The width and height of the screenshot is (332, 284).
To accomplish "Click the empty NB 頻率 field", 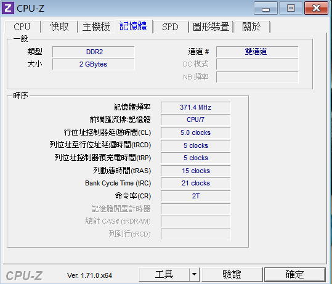I will [x=257, y=77].
